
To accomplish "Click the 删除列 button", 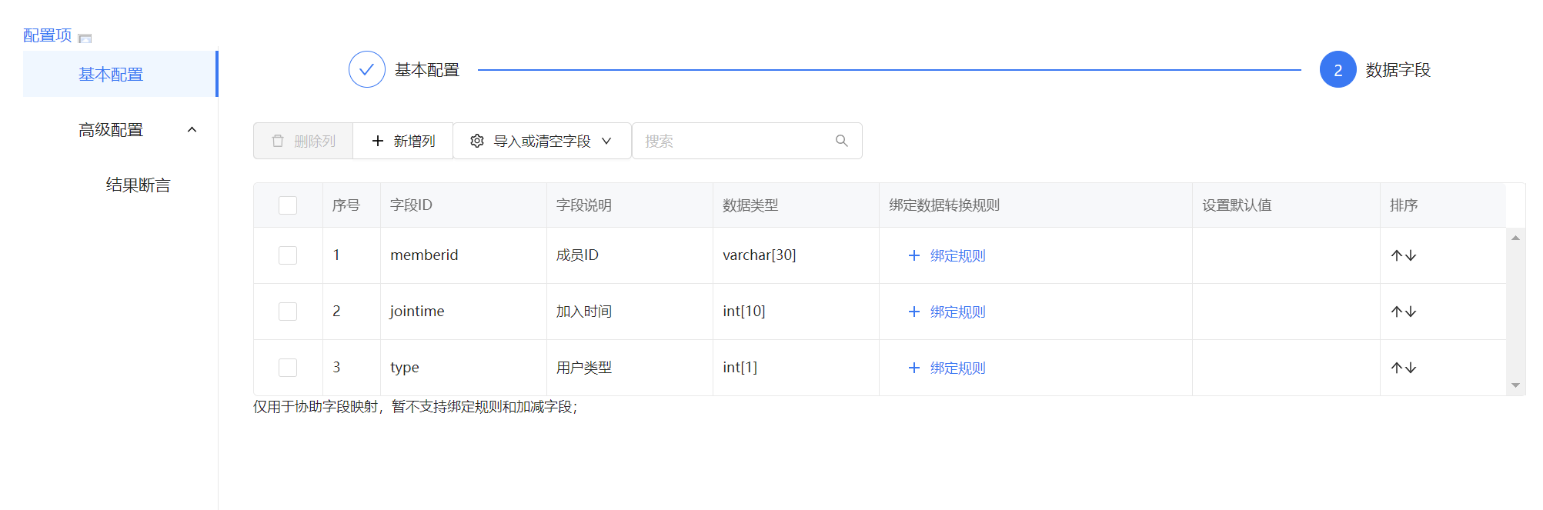I will 303,141.
